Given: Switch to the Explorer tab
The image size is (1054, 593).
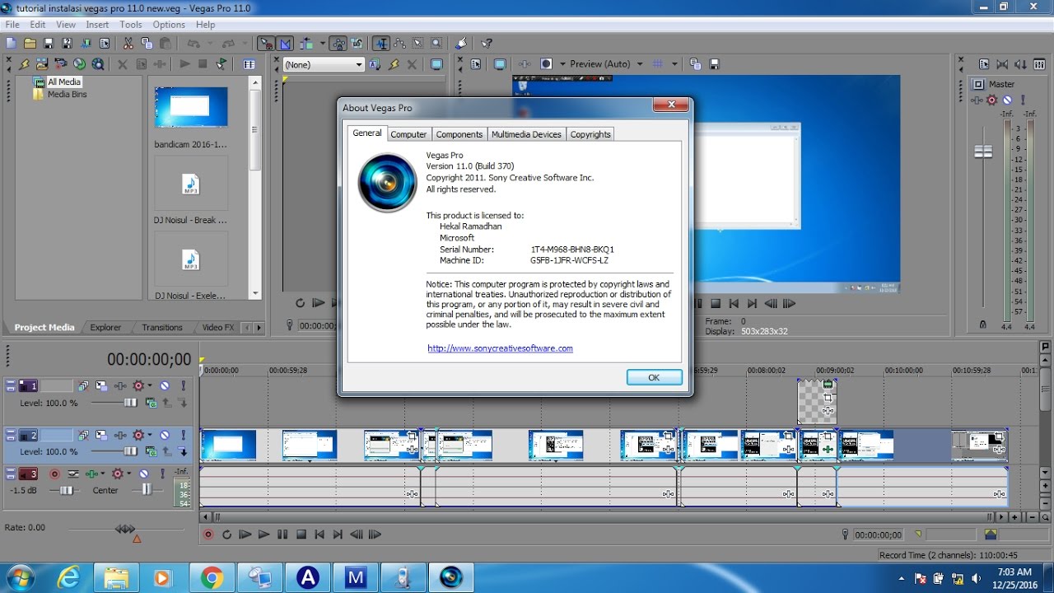Looking at the screenshot, I should click(x=105, y=327).
